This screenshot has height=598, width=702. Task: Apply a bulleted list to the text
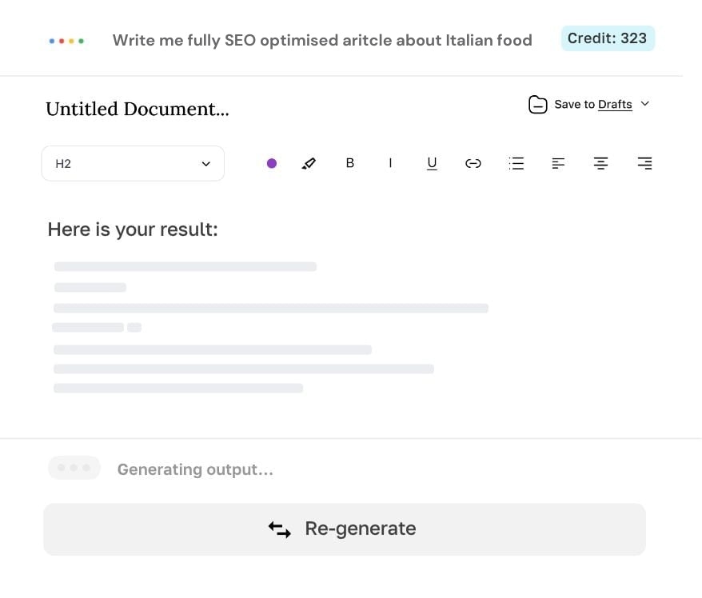click(x=516, y=163)
